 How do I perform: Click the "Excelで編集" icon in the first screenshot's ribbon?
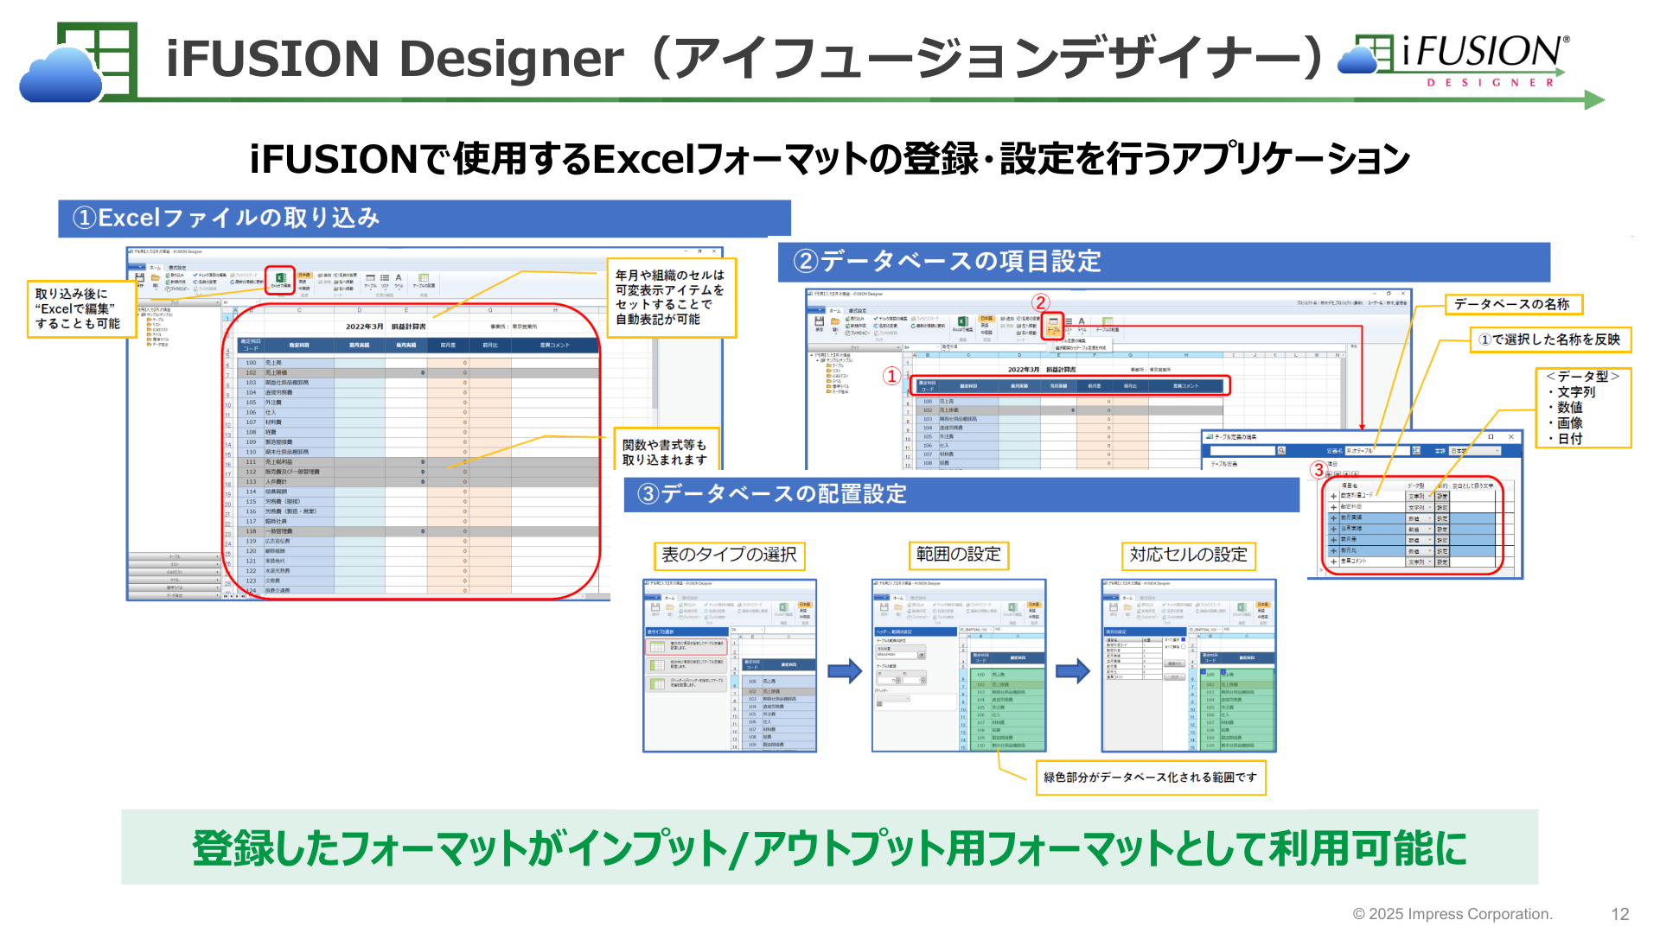pyautogui.click(x=281, y=281)
